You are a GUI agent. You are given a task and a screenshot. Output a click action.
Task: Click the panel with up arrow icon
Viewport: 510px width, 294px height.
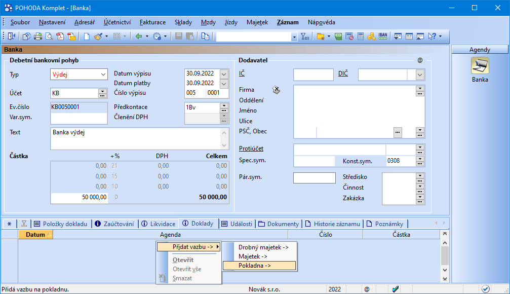[x=420, y=36]
